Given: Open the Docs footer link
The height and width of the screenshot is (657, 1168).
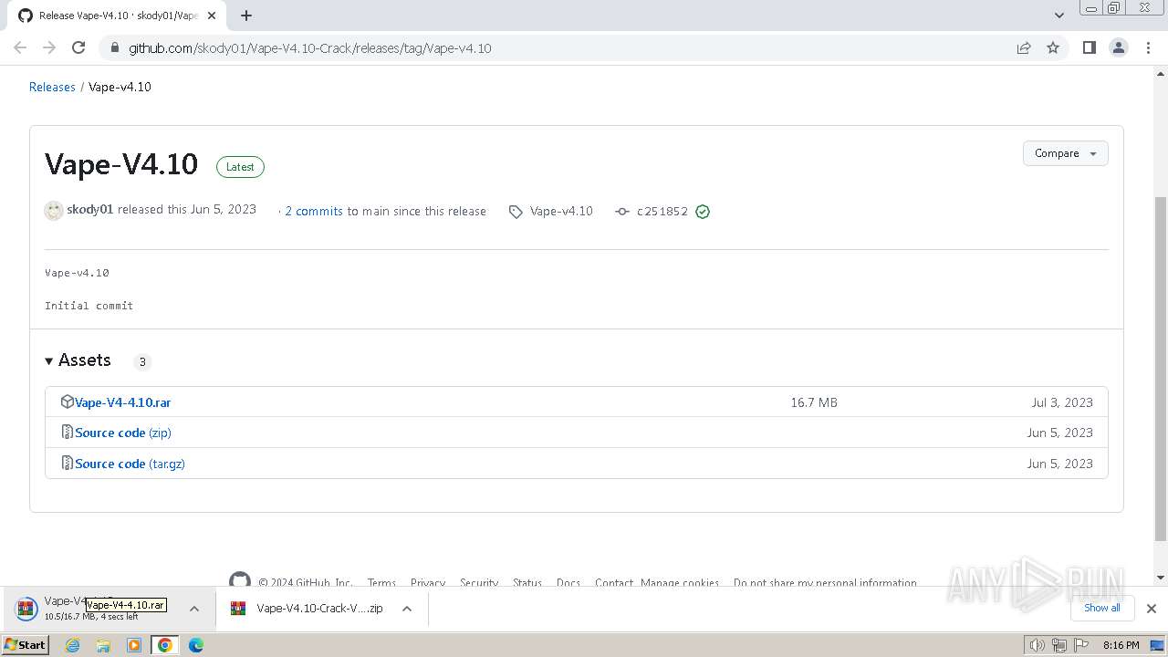Looking at the screenshot, I should (x=568, y=582).
